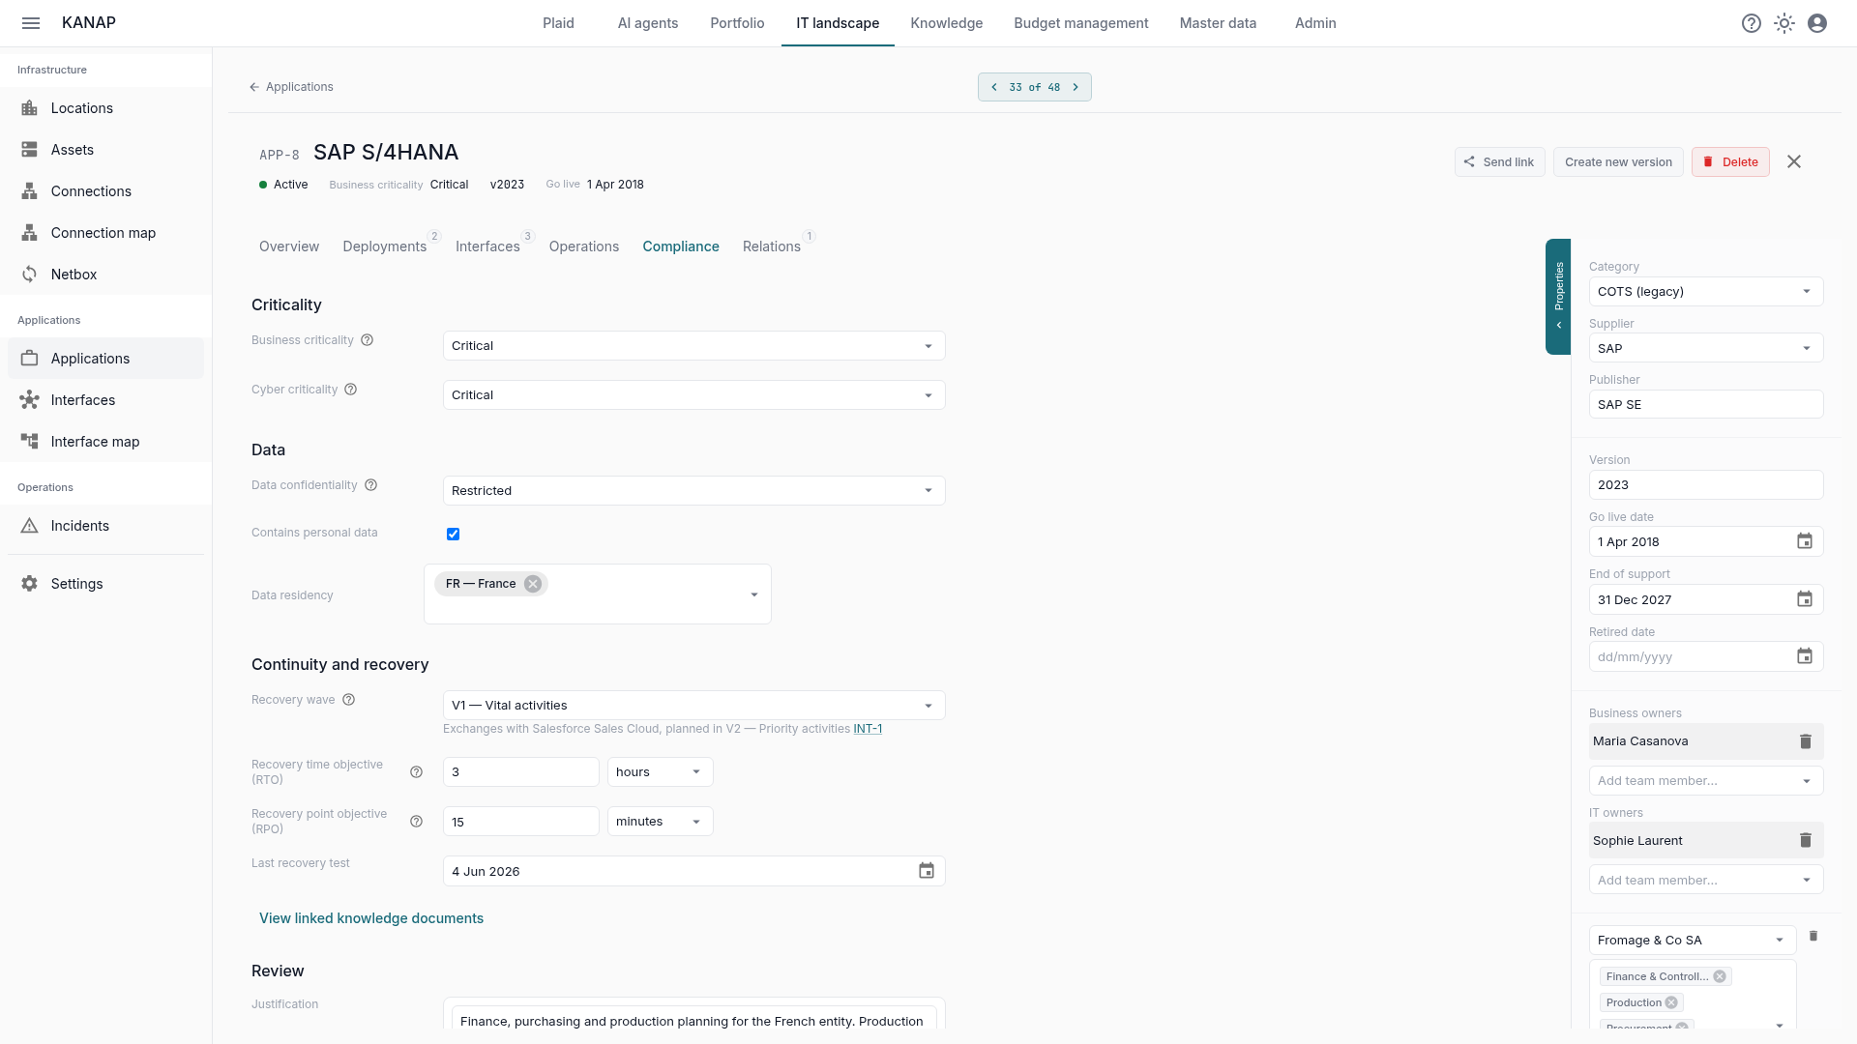Remove Finance & Controll... chip
The width and height of the screenshot is (1857, 1044).
[1720, 976]
